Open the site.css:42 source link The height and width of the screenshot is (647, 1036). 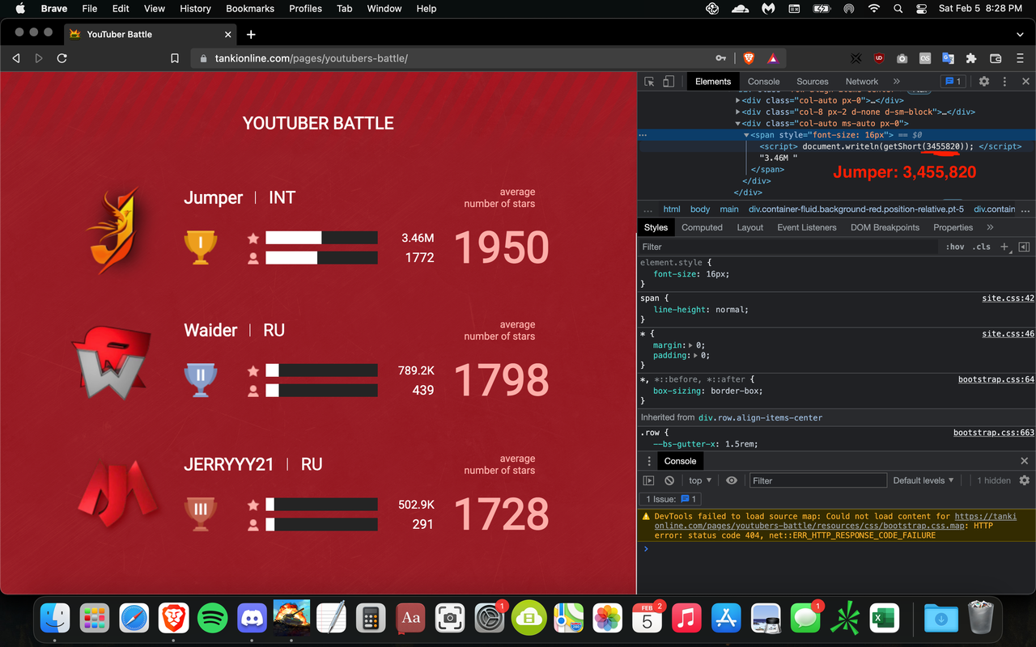pos(1008,298)
